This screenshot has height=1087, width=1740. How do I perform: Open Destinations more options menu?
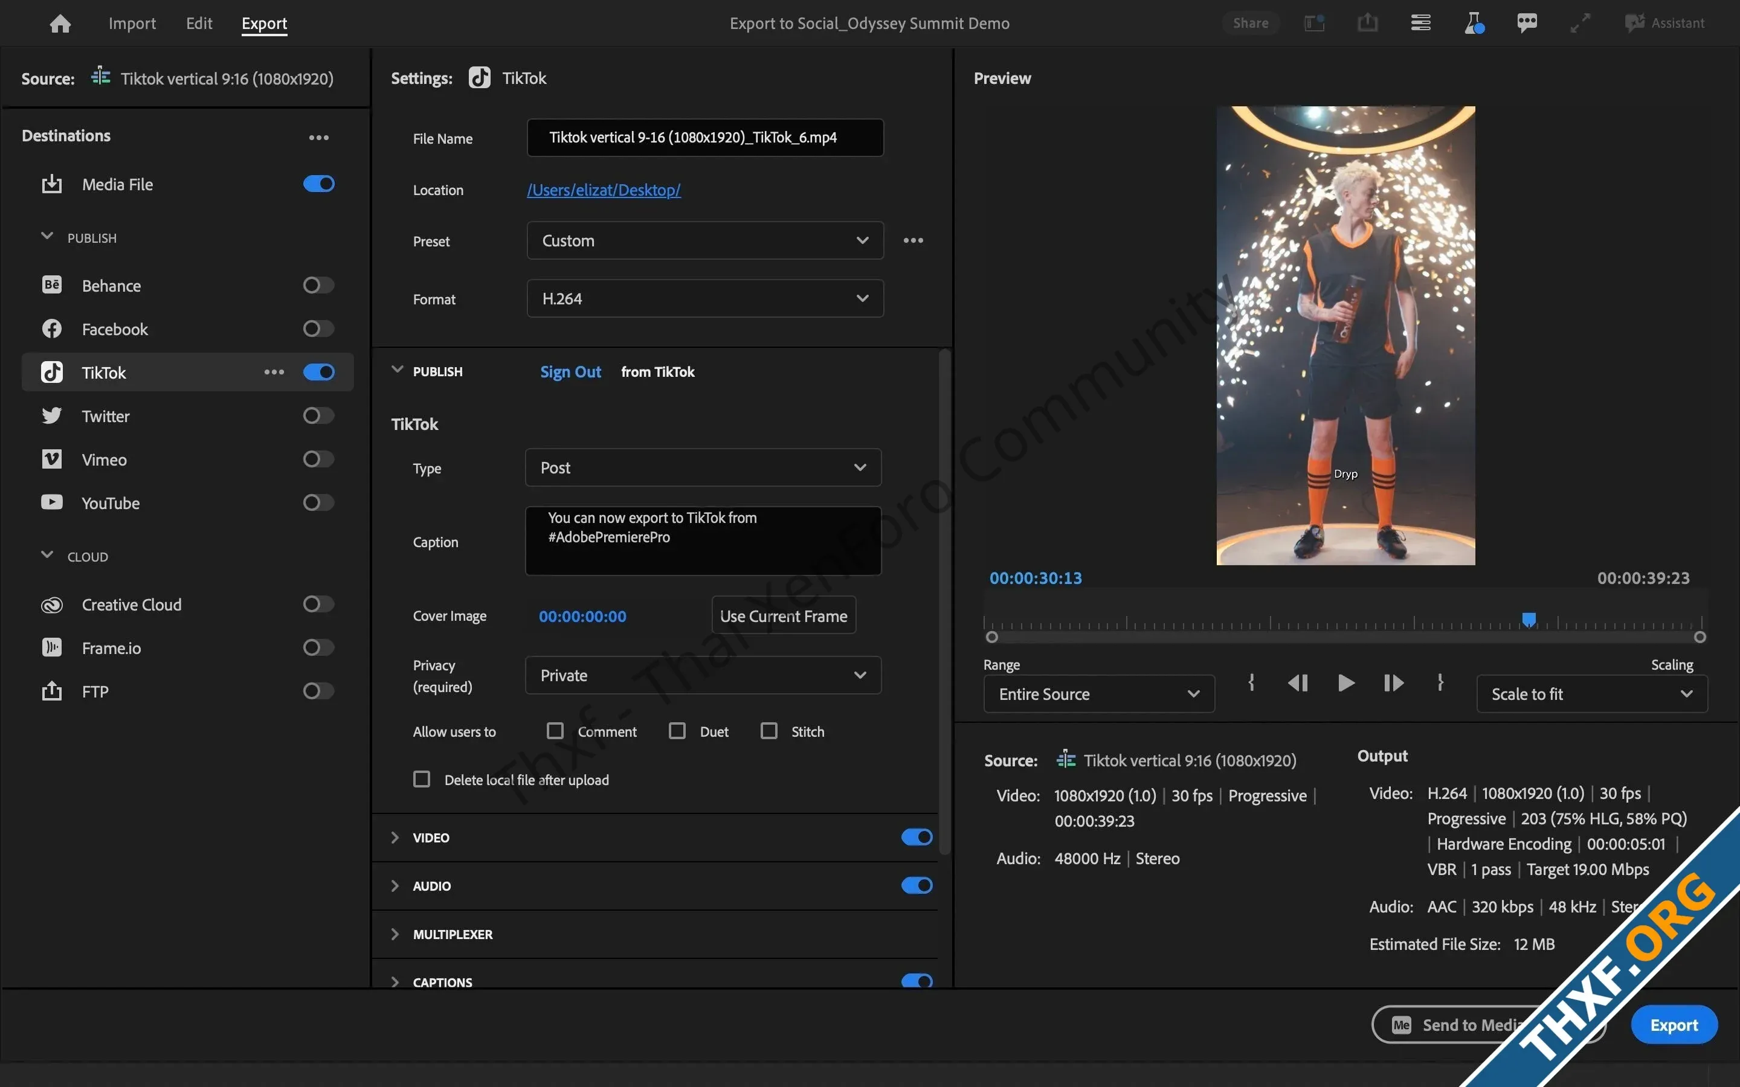point(318,137)
